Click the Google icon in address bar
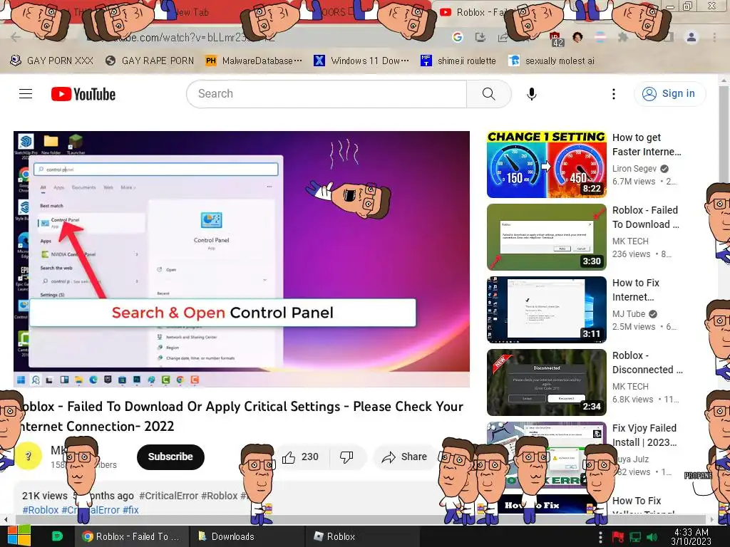The image size is (730, 547). point(457,37)
